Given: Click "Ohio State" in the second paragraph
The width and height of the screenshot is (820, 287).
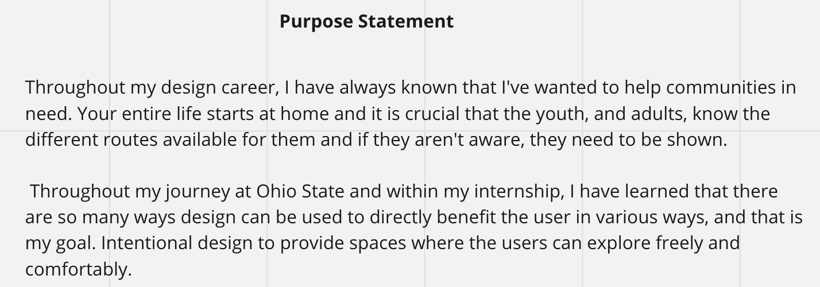Looking at the screenshot, I should pos(300,191).
